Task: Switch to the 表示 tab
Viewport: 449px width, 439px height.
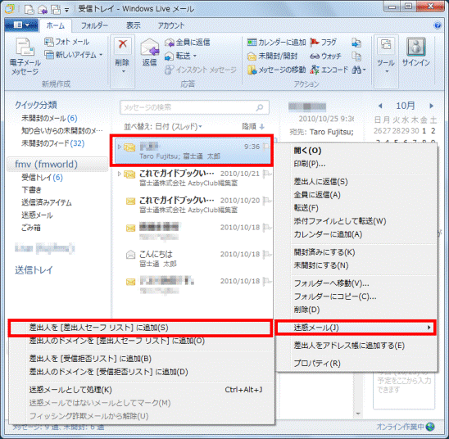Action: click(x=134, y=25)
